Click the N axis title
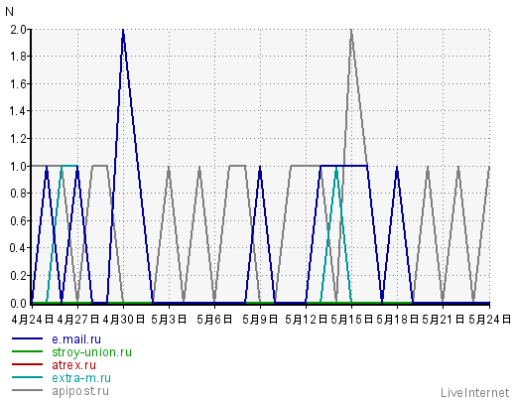This screenshot has width=516, height=402. 10,12
